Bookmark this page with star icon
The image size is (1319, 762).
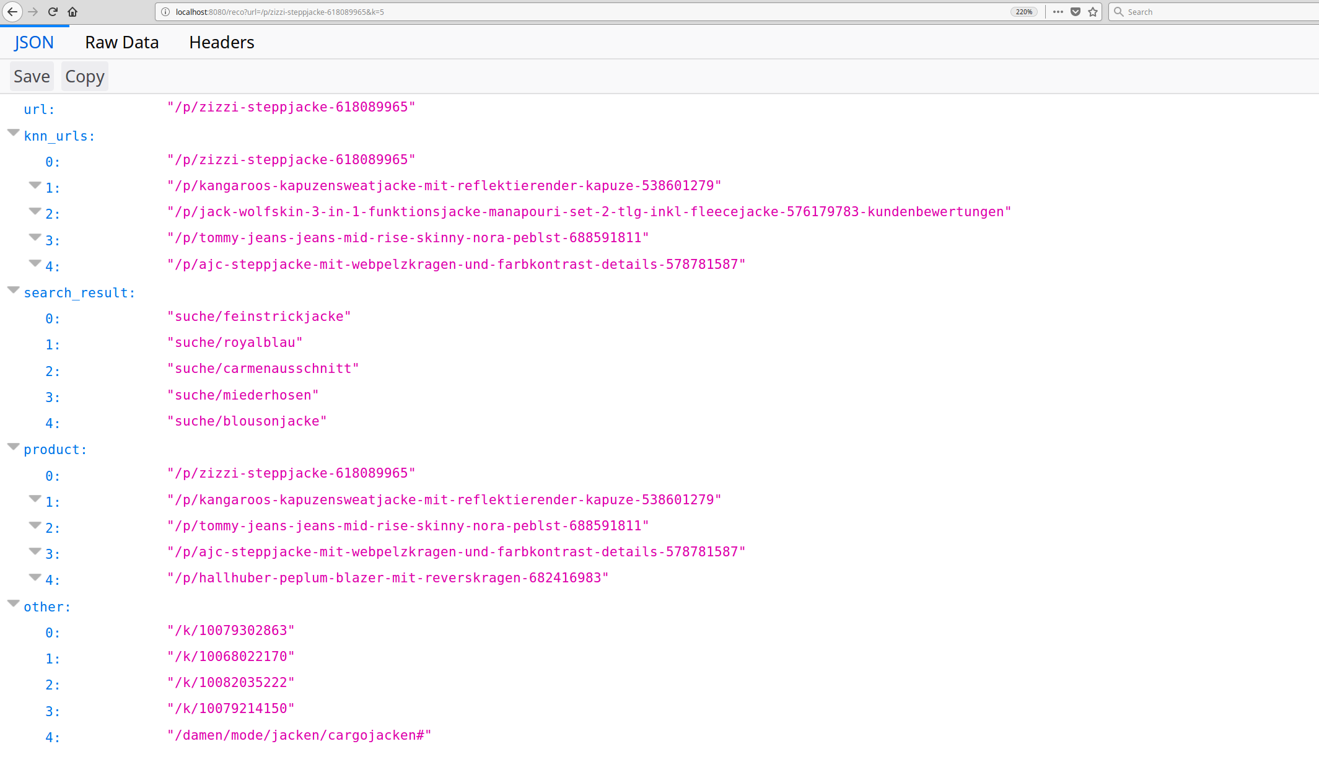click(1093, 12)
